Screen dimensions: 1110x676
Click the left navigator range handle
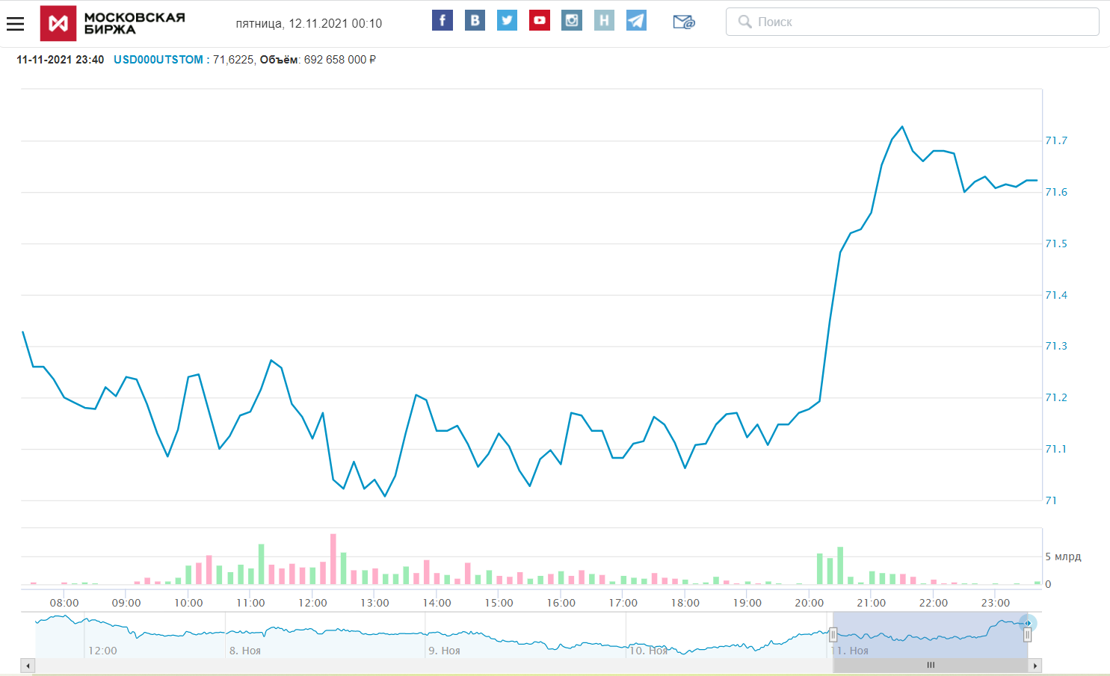point(833,635)
